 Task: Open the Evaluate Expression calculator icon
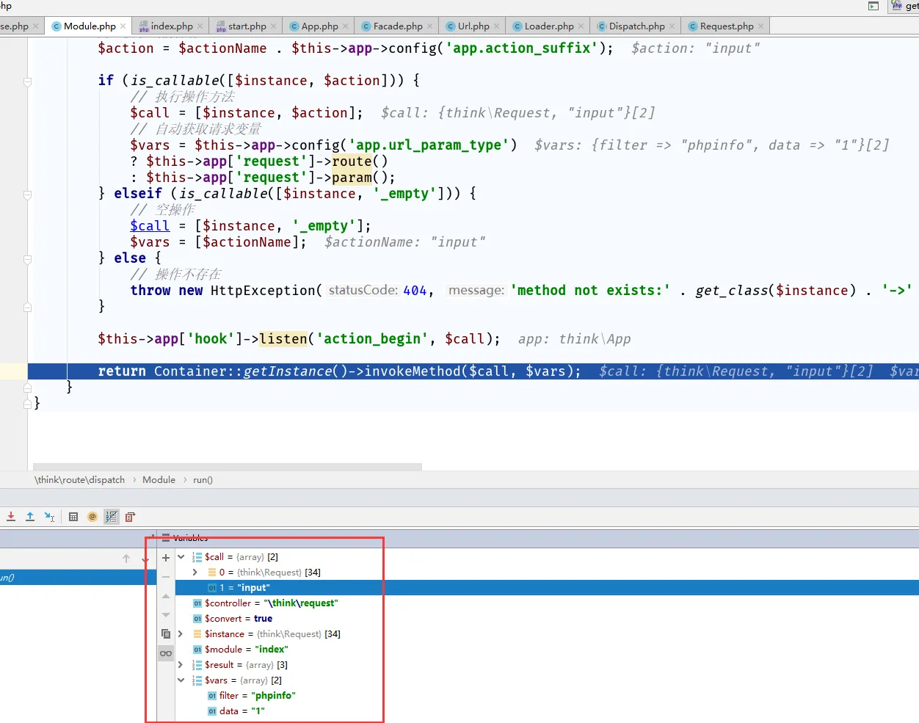(73, 517)
